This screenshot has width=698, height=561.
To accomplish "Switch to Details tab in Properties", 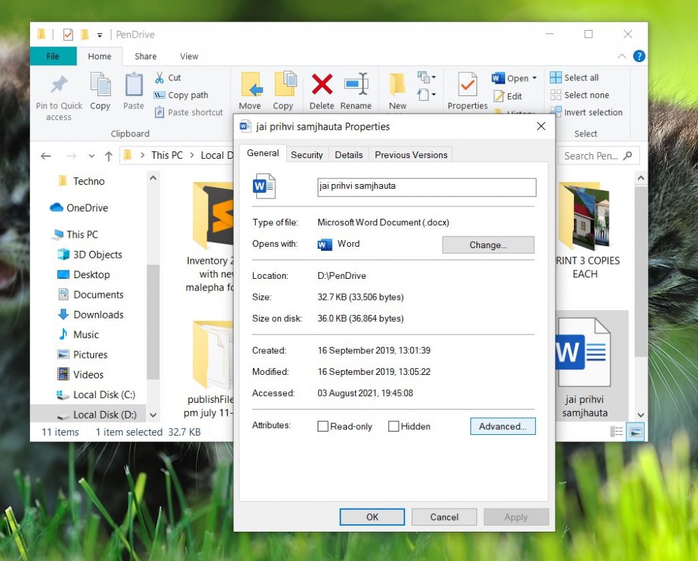I will [348, 155].
